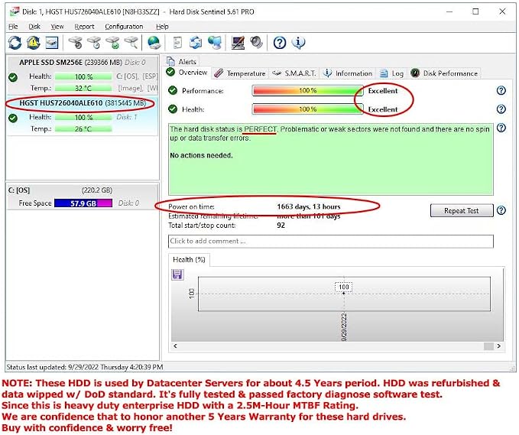This screenshot has width=519, height=435.
Task: Open the Report menu
Action: [x=84, y=27]
